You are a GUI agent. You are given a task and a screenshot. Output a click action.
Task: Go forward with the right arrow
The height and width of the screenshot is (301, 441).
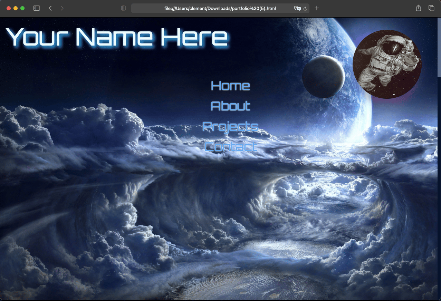[x=62, y=8]
